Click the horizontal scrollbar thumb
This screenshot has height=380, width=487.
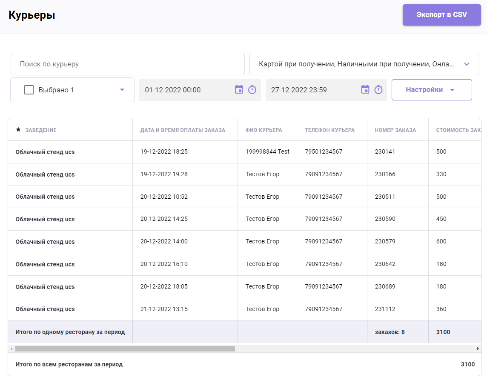tap(125, 349)
